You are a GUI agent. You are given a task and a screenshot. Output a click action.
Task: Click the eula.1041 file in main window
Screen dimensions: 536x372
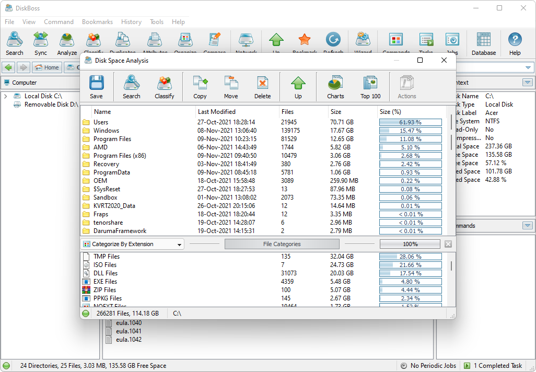click(129, 331)
